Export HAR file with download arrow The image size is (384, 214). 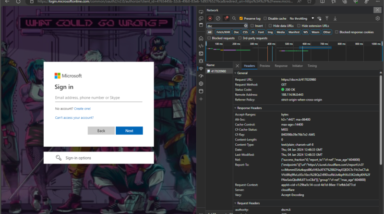click(x=335, y=18)
